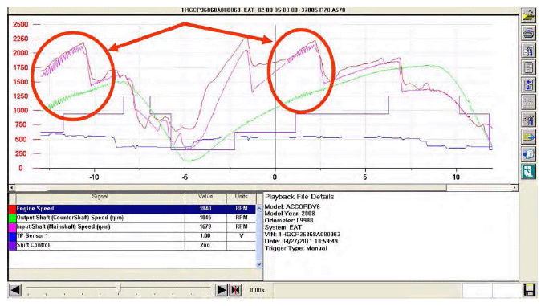Click the blue up-down arrows icon
545x306 pixels.
coord(529,85)
